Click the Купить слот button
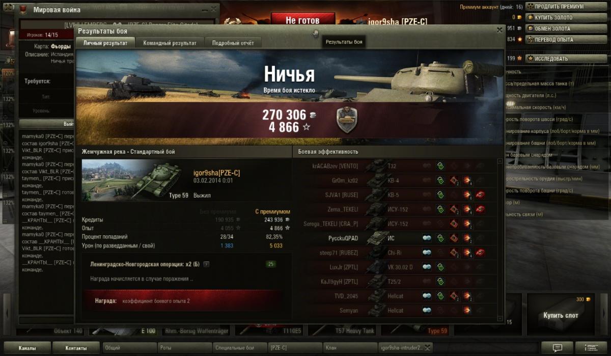The height and width of the screenshot is (356, 611). click(560, 315)
